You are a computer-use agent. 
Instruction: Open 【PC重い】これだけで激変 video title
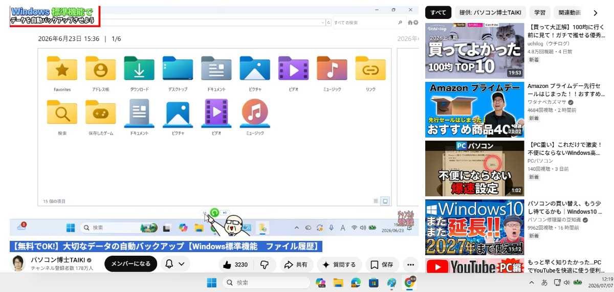click(x=566, y=149)
